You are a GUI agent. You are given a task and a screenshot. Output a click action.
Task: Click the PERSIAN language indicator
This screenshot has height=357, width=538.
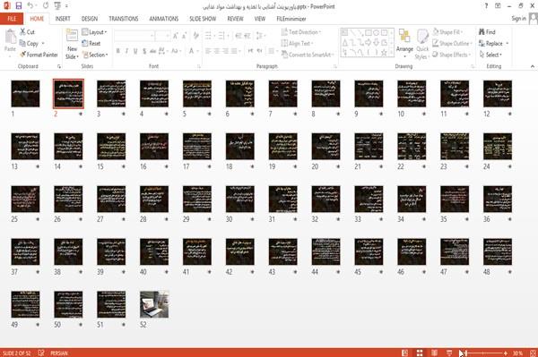pyautogui.click(x=59, y=353)
